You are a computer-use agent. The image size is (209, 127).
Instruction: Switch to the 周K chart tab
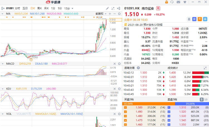40,9
